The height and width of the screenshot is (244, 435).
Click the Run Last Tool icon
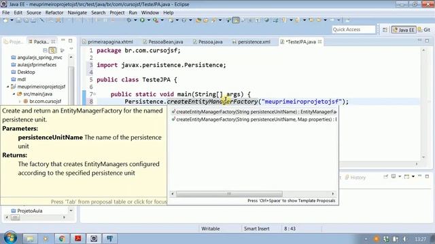[x=156, y=20]
